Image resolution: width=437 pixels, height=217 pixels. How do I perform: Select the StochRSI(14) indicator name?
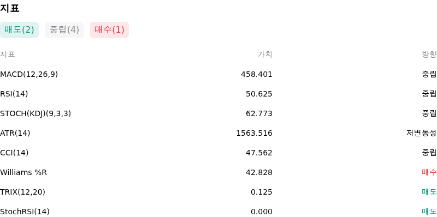coord(25,212)
